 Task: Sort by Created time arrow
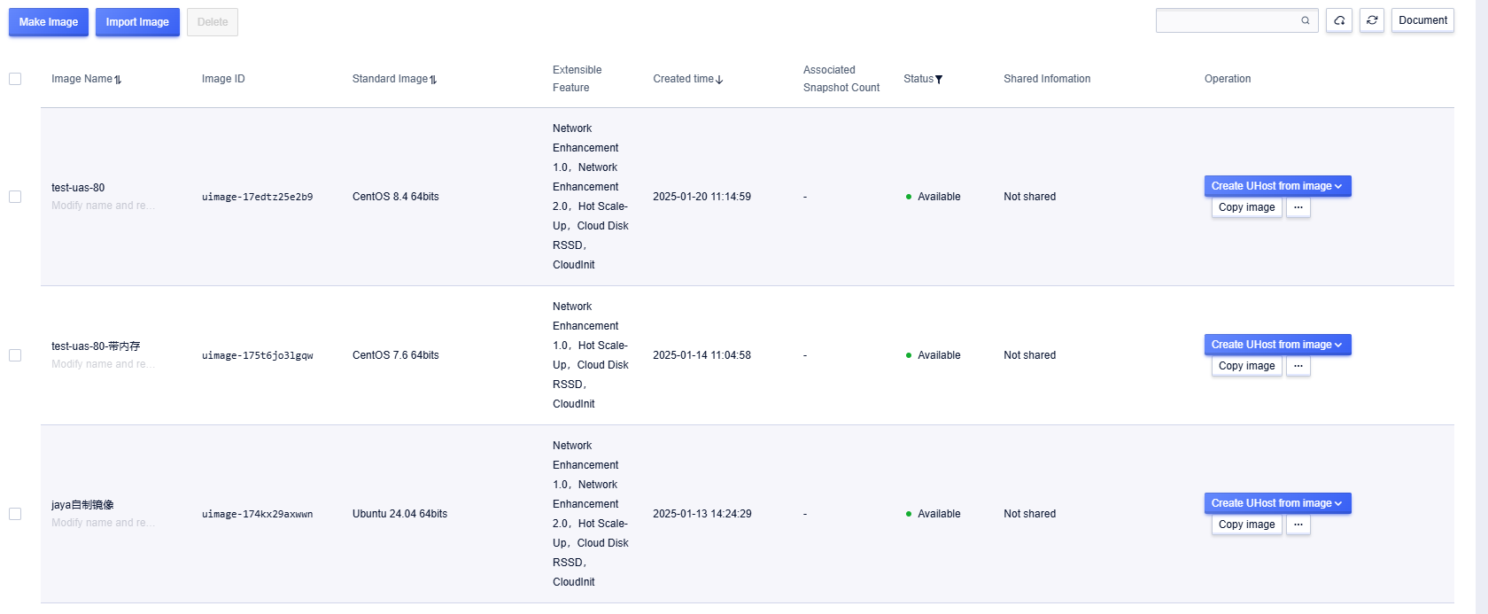(x=719, y=80)
